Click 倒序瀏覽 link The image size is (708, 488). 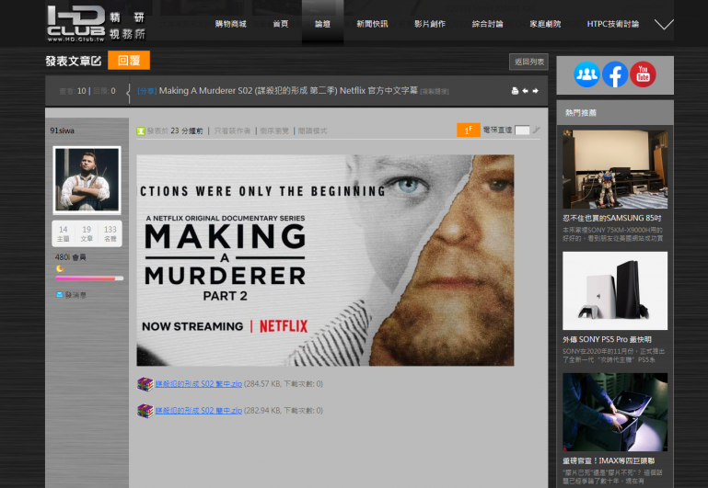tap(274, 131)
